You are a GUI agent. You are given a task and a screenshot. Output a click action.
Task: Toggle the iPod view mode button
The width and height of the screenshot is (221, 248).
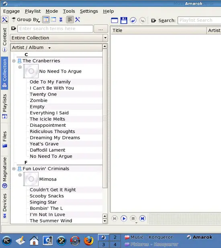point(61,20)
